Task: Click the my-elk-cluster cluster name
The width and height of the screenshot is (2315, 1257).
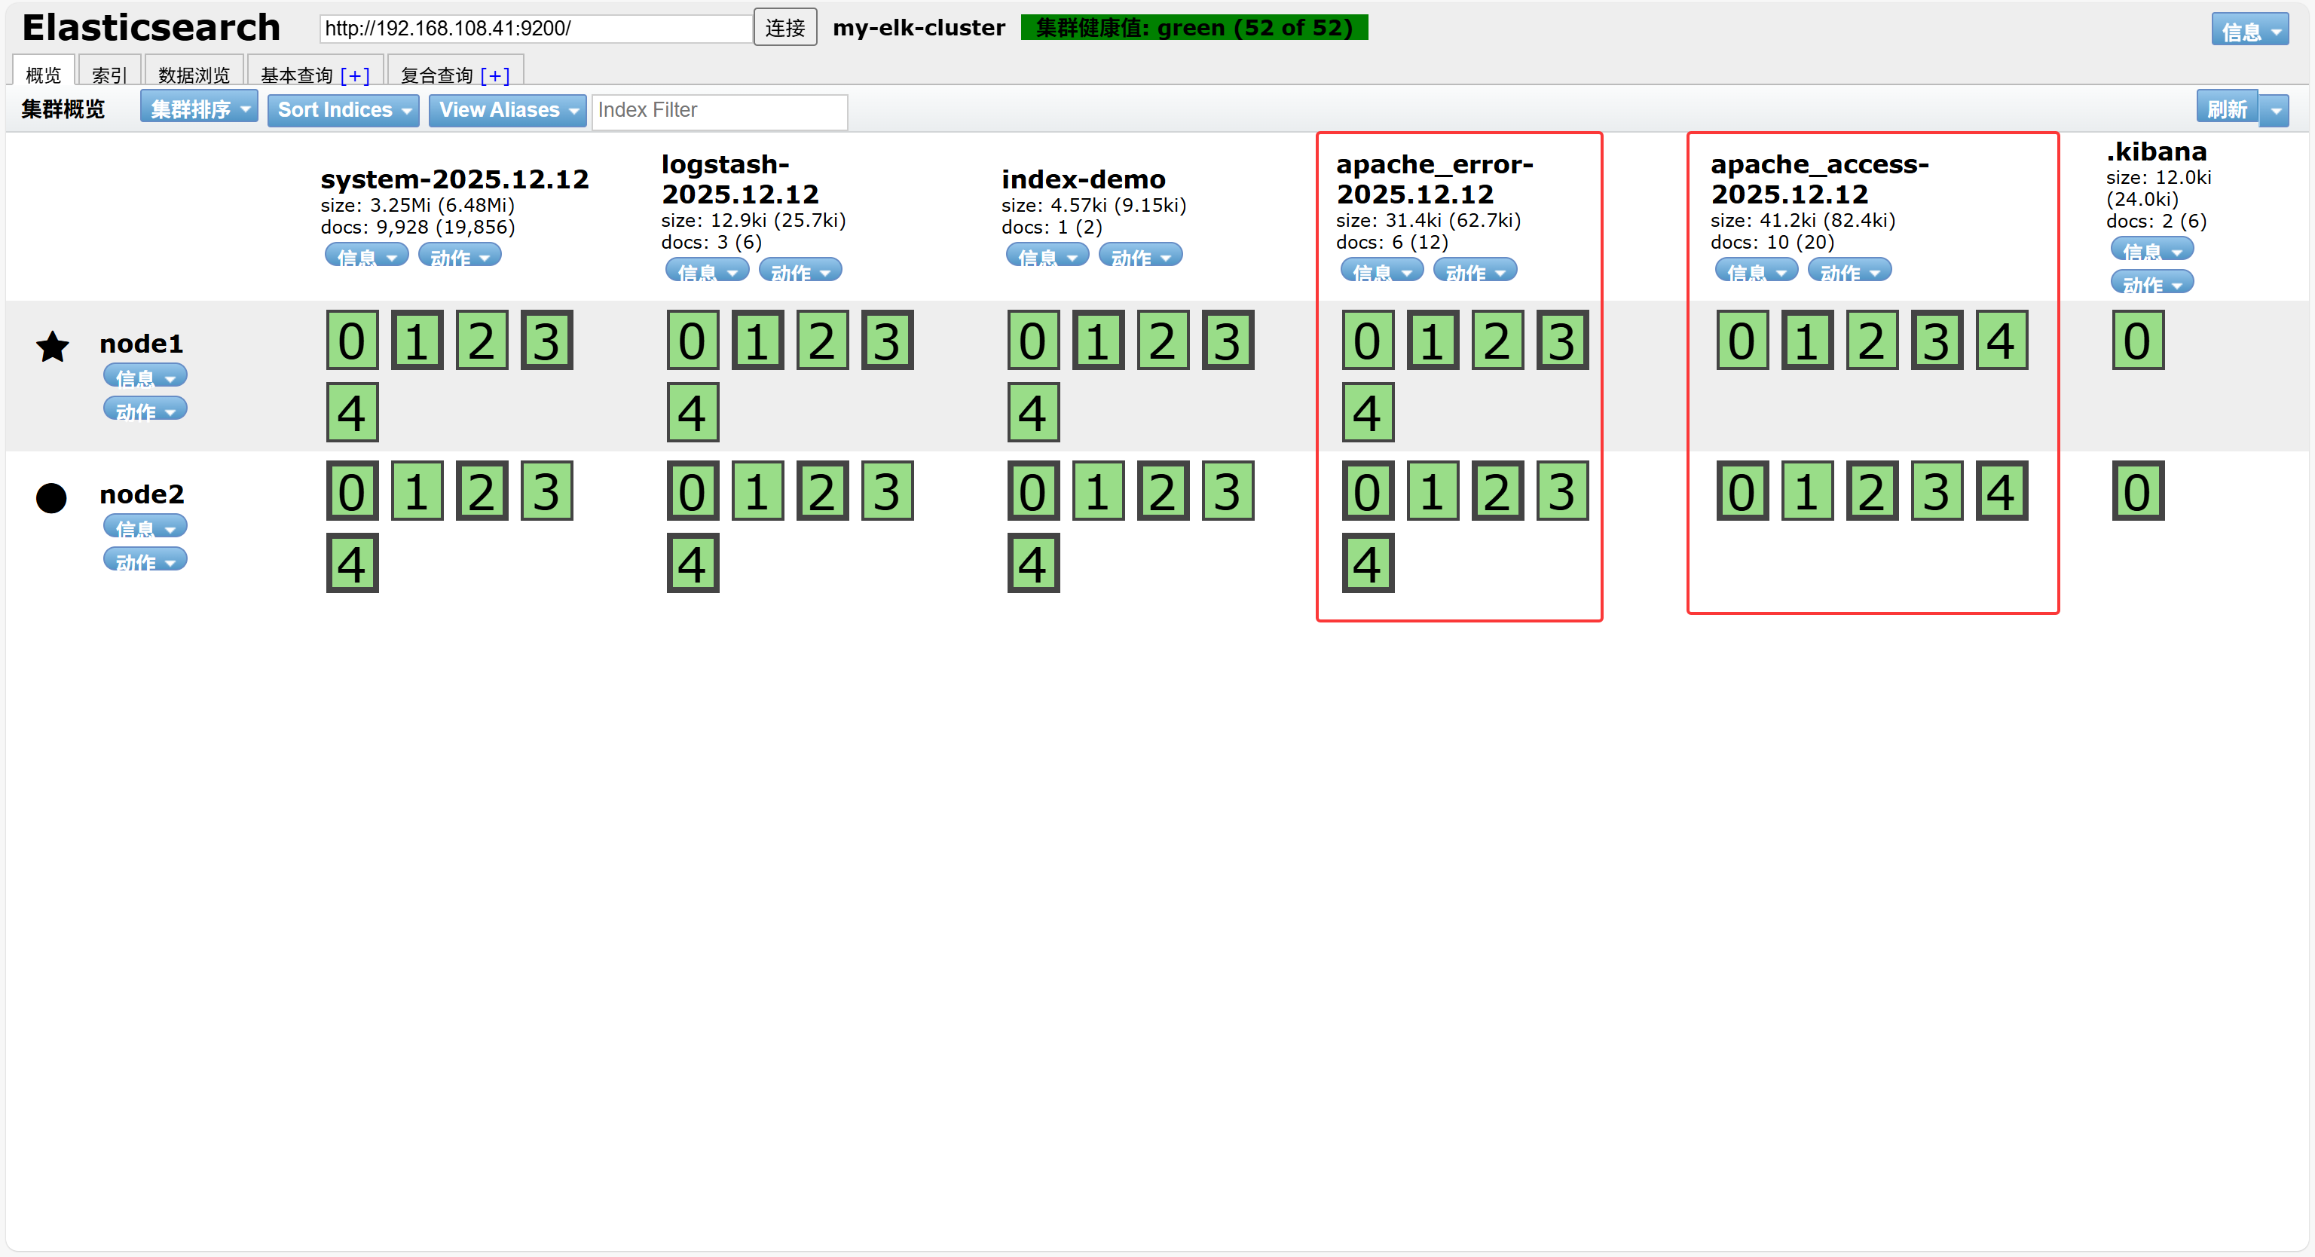Action: tap(919, 28)
